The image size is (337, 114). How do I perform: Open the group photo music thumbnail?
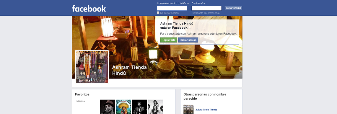pyautogui.click(x=155, y=107)
